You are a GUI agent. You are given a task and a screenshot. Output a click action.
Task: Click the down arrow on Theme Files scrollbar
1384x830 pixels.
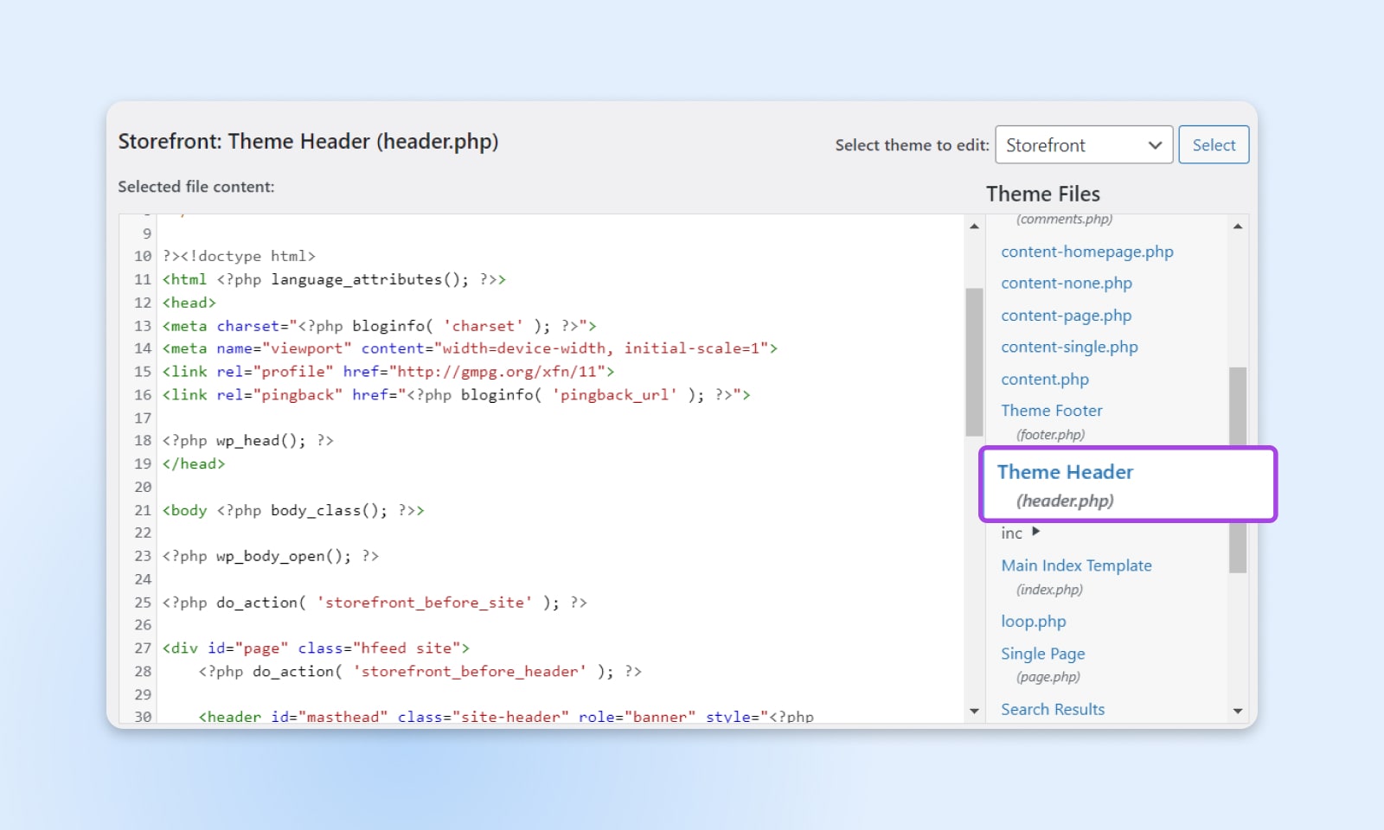point(1239,710)
